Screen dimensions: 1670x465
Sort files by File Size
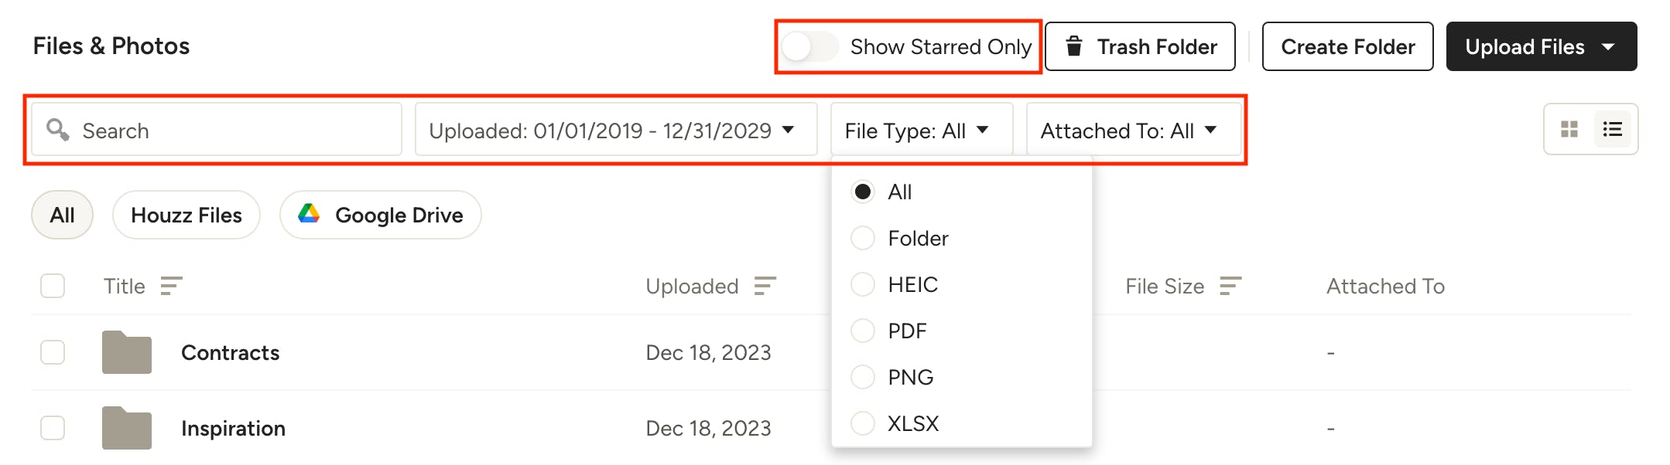tap(1230, 287)
